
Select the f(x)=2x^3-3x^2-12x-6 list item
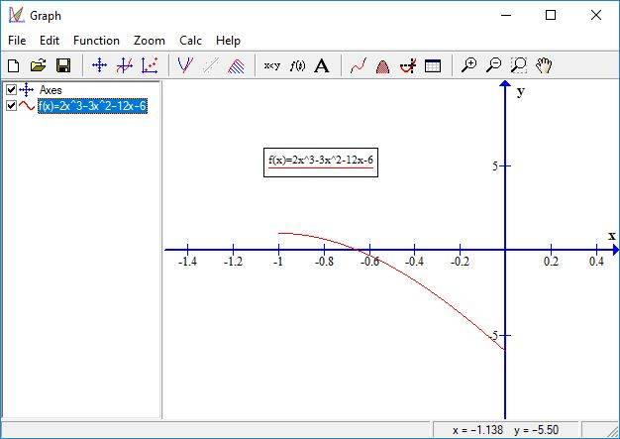pyautogui.click(x=92, y=106)
